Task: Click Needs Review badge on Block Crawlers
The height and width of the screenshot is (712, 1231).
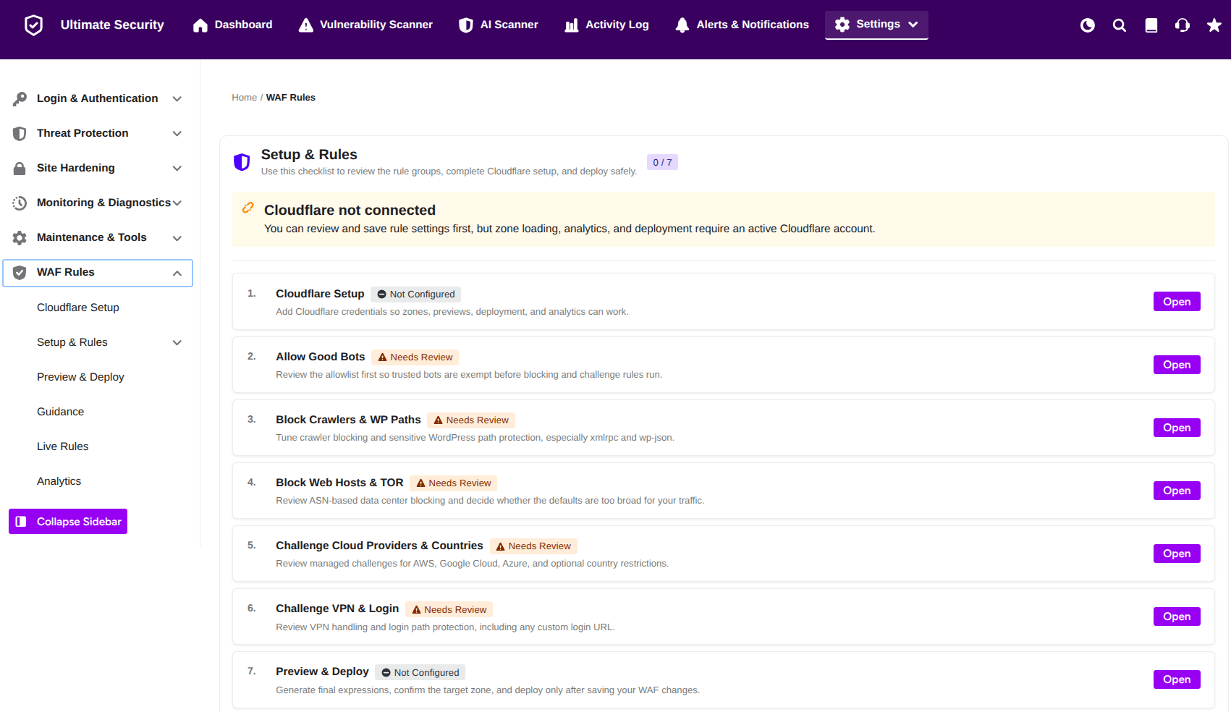Action: (x=471, y=420)
